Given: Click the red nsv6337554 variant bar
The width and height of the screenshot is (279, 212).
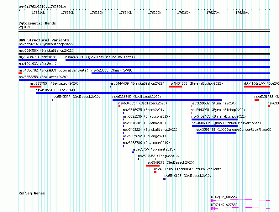Looking at the screenshot, I should pos(35,87).
